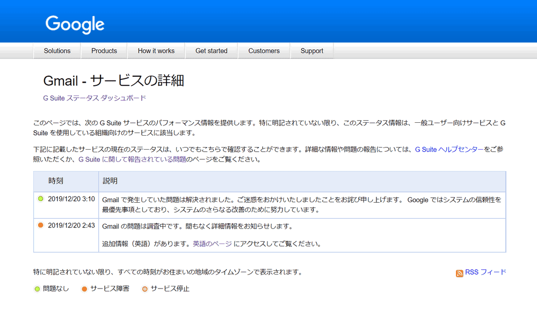
Task: Open the Products menu
Action: tap(104, 50)
